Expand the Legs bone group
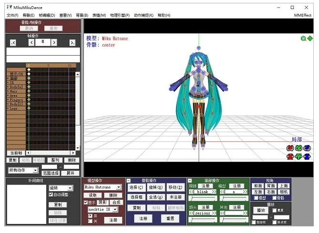Screen dimensions: 319x233 pos(8,108)
